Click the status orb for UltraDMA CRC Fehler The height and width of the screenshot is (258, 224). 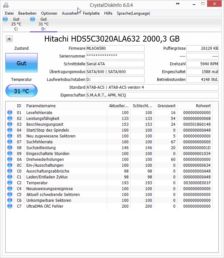10,206
